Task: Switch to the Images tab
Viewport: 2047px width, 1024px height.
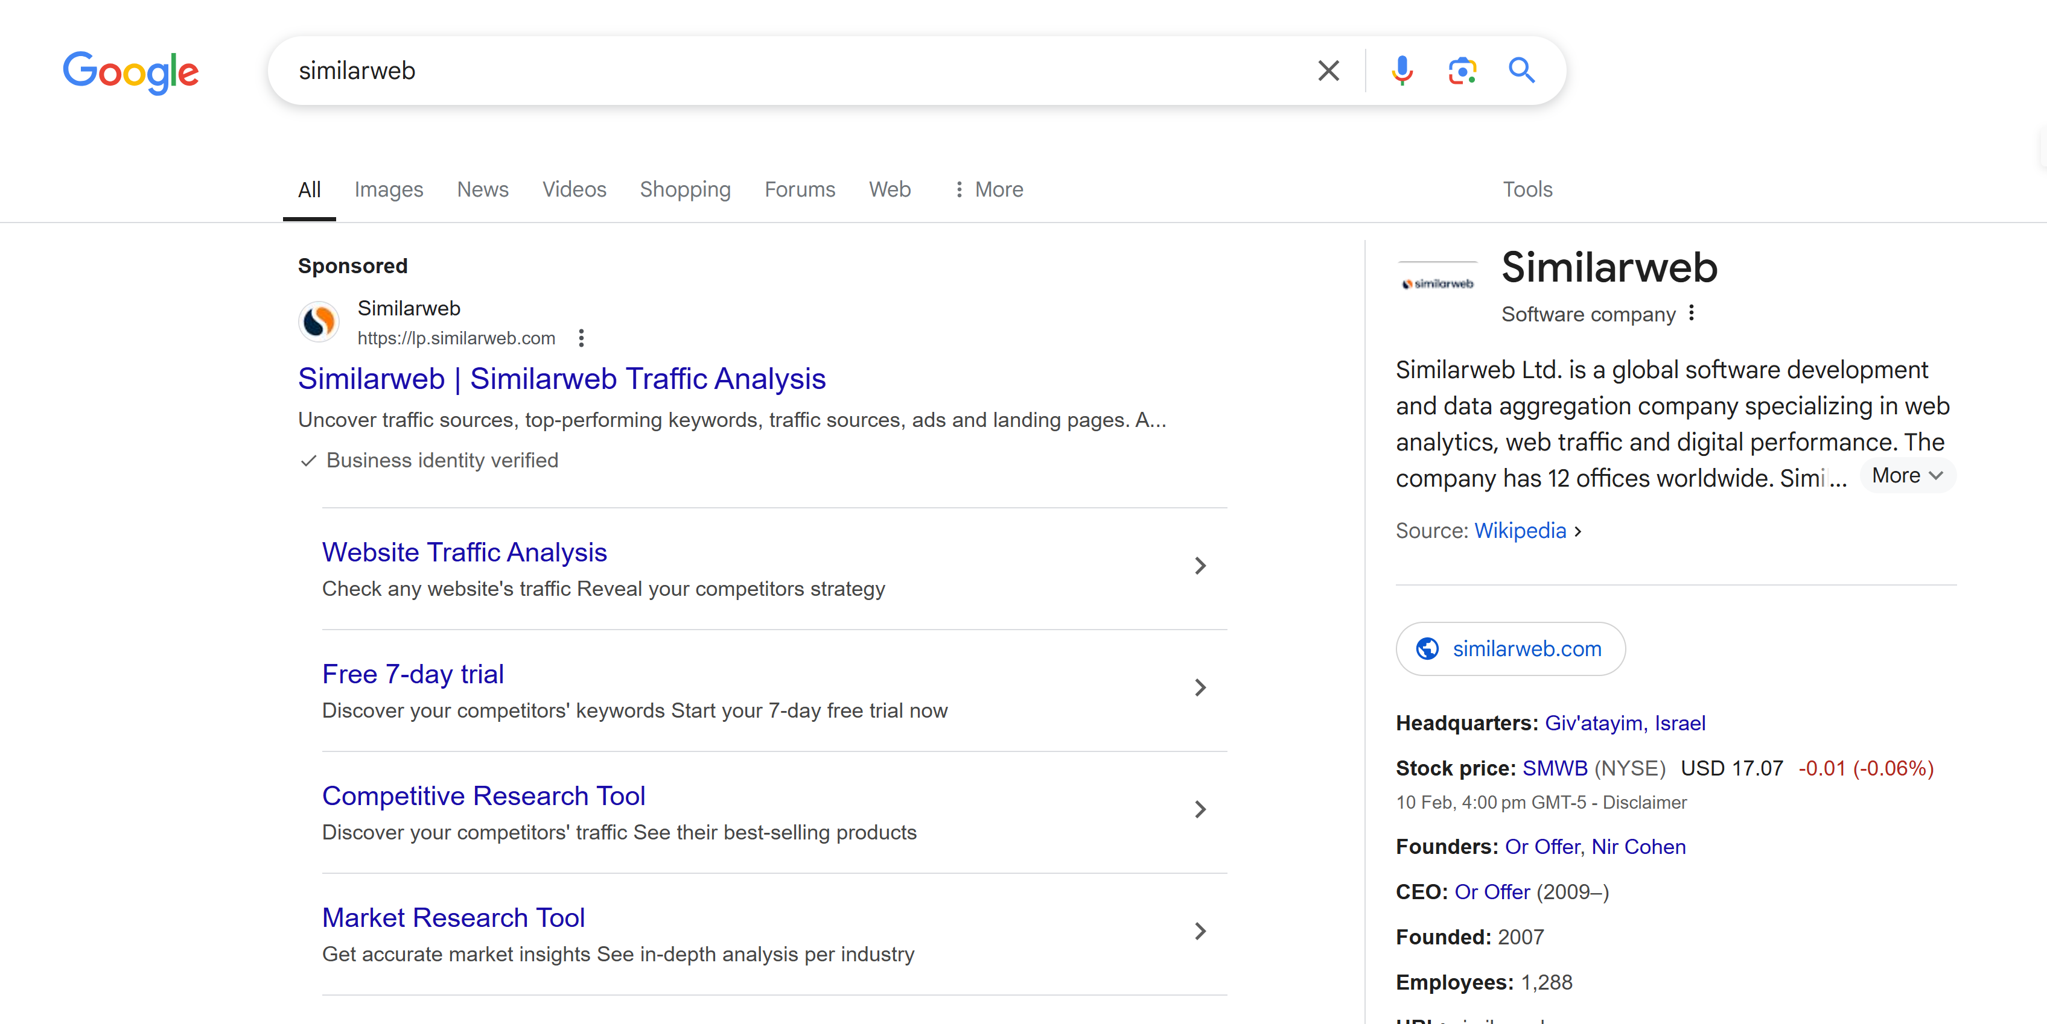Action: click(389, 190)
